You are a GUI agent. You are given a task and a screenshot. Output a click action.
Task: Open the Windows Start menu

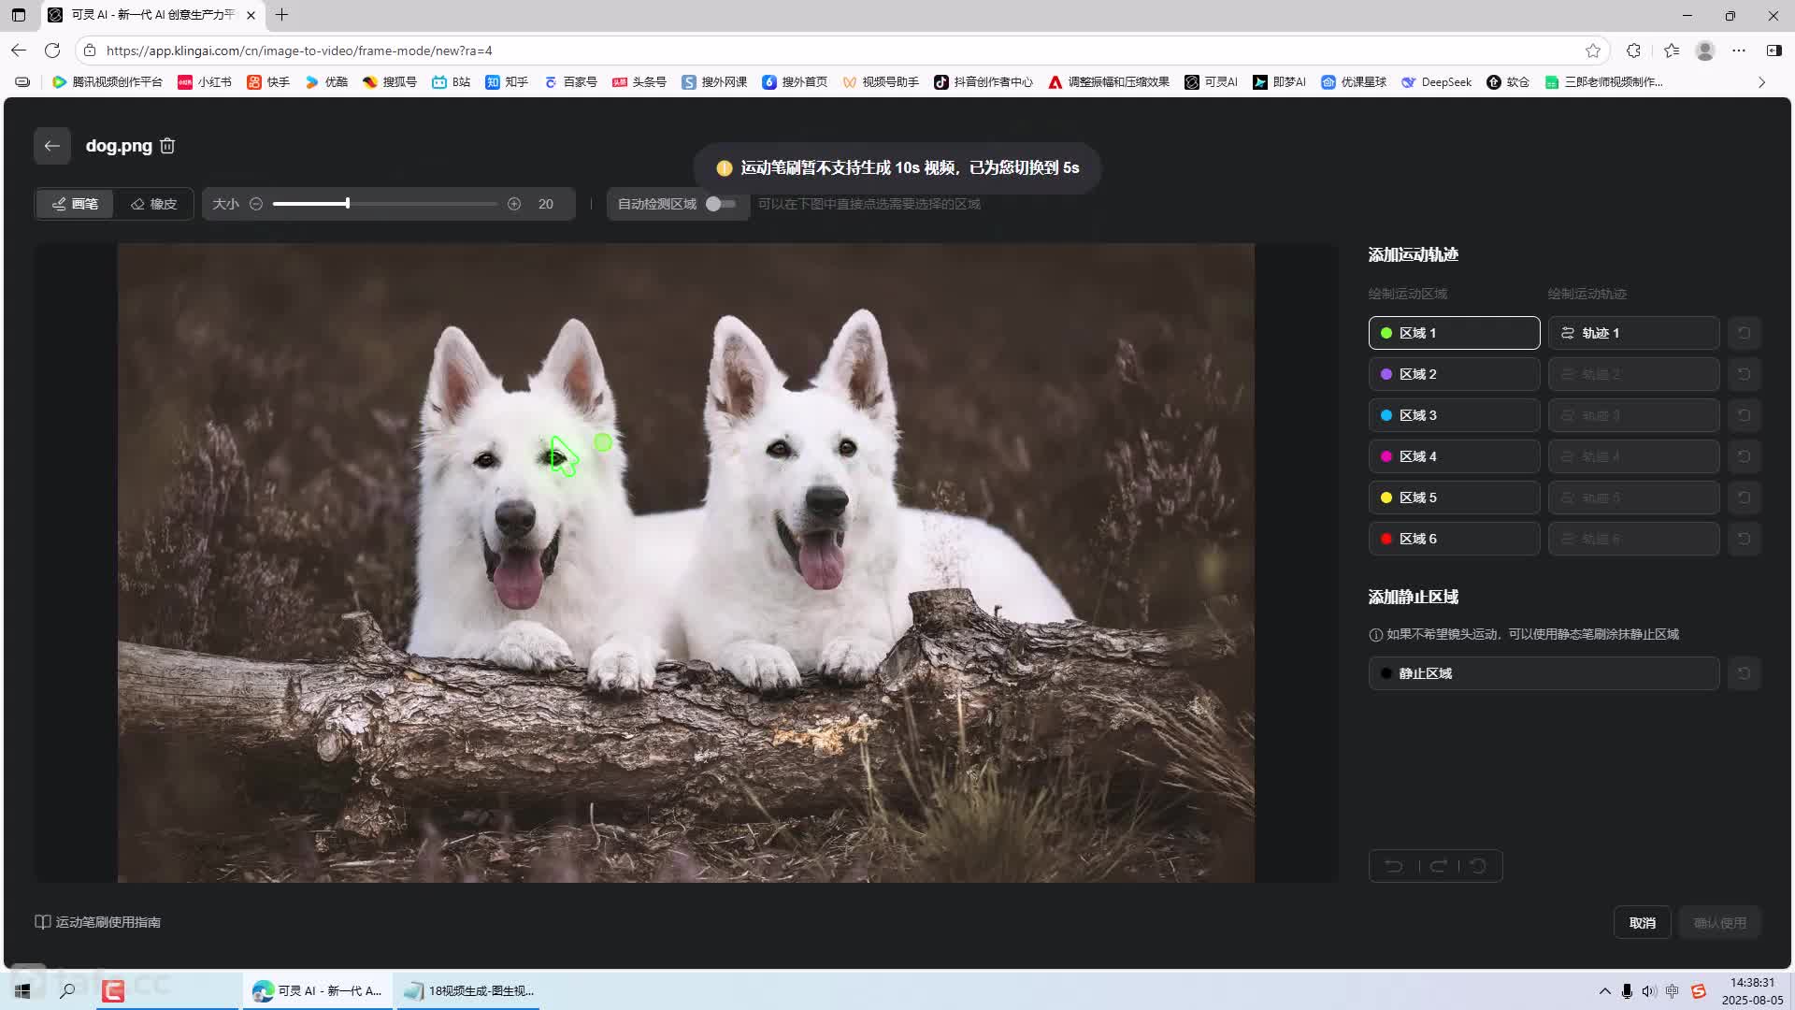click(22, 990)
